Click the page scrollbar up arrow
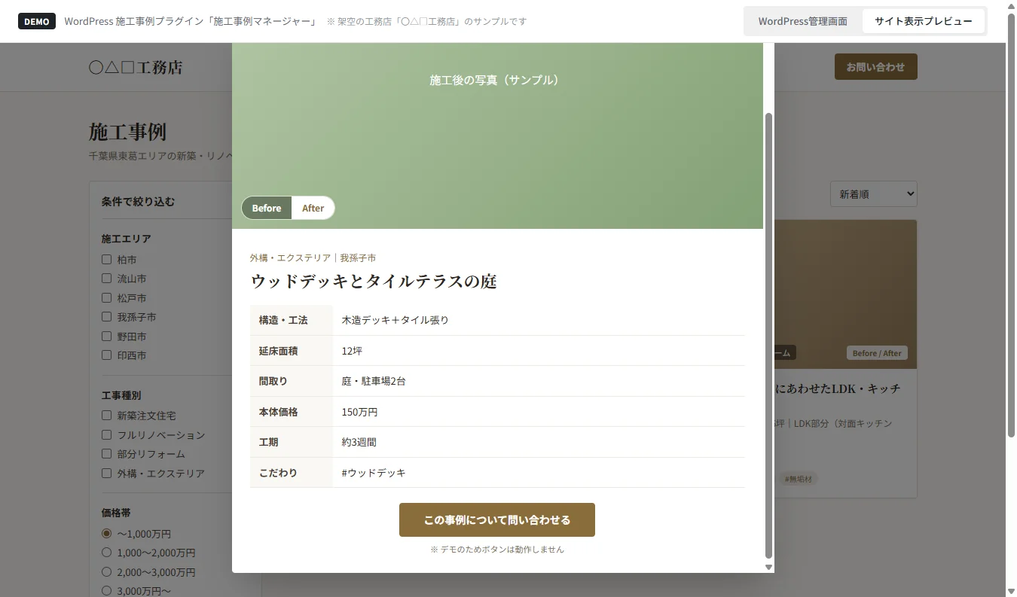Viewport: 1017px width, 597px height. pyautogui.click(x=1011, y=5)
